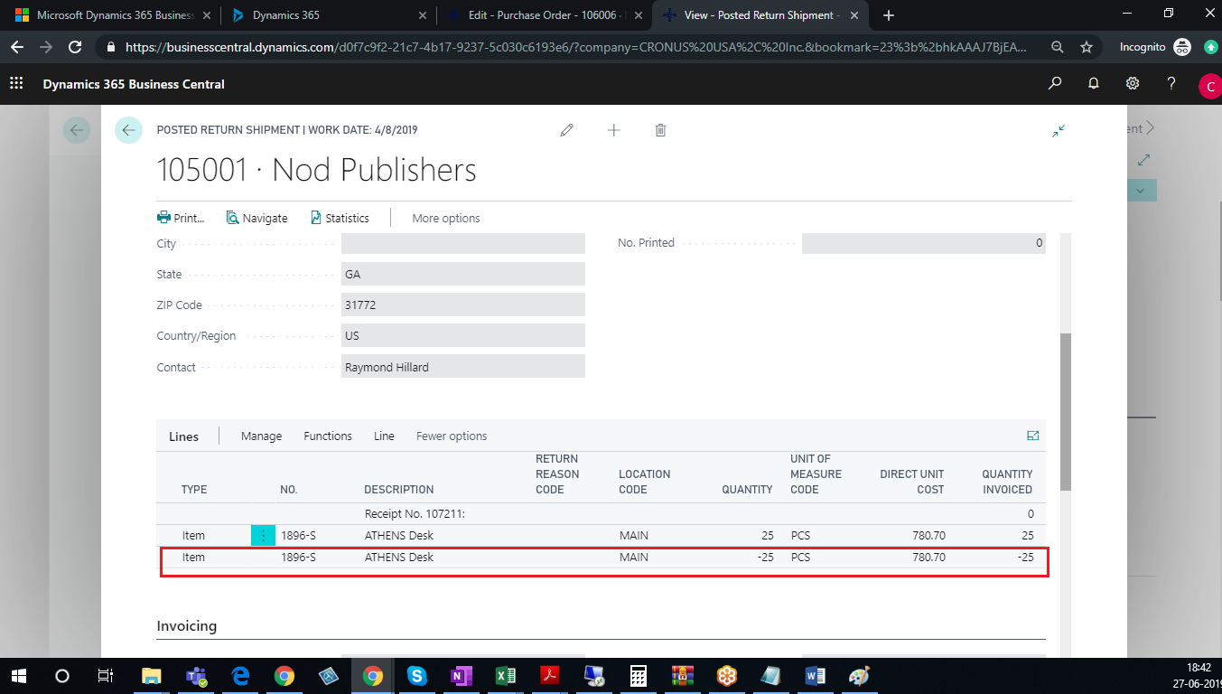
Task: Go back using arrow beside Posted Return Shipment caption
Action: coord(128,130)
